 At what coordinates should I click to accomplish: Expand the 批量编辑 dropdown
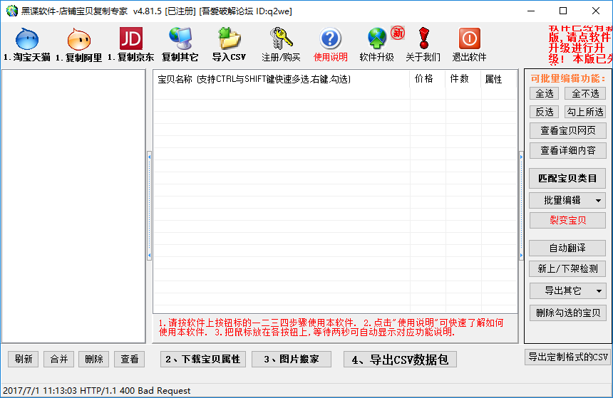(599, 200)
